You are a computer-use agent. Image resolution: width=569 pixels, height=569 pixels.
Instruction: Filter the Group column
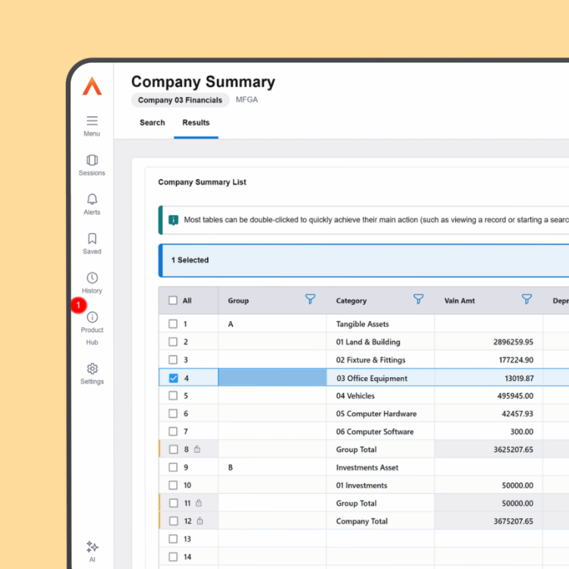tap(310, 299)
